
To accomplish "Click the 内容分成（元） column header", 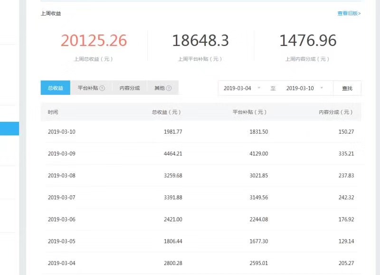I will tap(336, 112).
